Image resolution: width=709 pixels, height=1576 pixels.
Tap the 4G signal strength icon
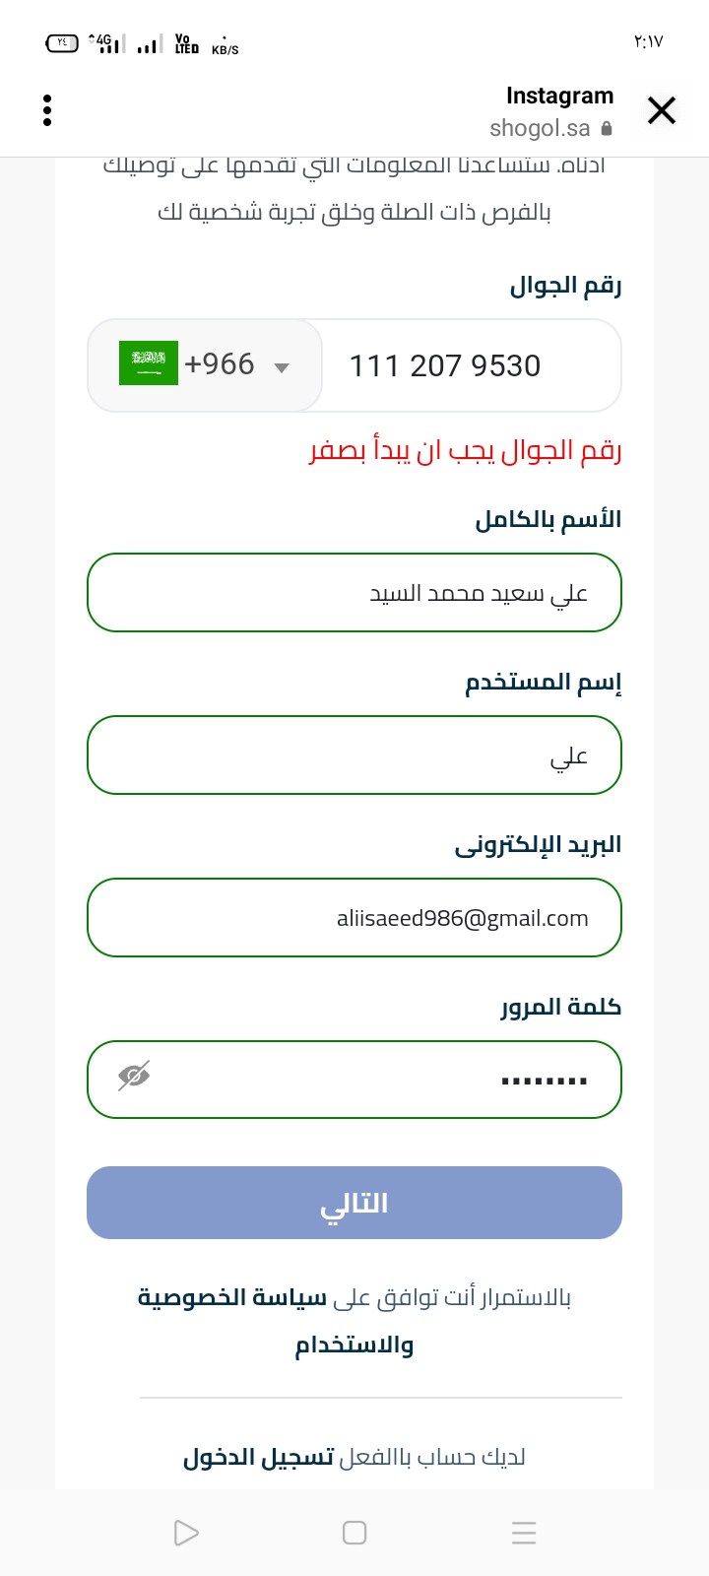(x=106, y=43)
